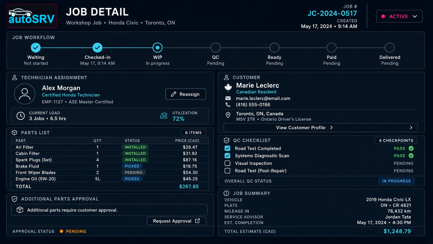Click the PICKED status of Engine Oil
Screen dimensions: 433x244
pos(132,179)
